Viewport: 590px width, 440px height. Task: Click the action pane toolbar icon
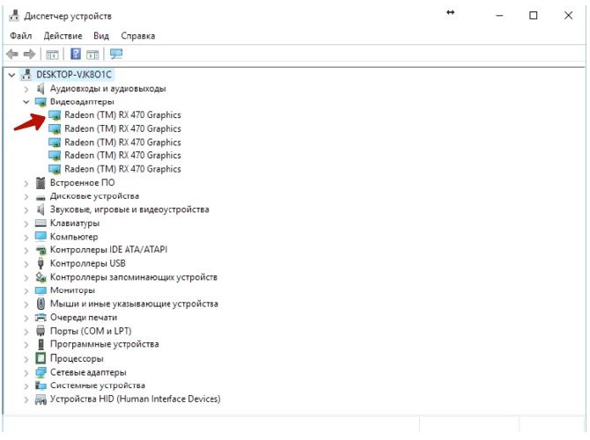coord(92,55)
